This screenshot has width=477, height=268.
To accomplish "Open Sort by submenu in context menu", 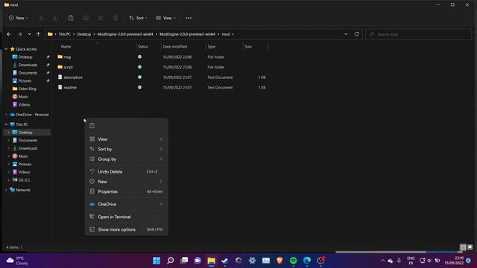I will pyautogui.click(x=126, y=149).
